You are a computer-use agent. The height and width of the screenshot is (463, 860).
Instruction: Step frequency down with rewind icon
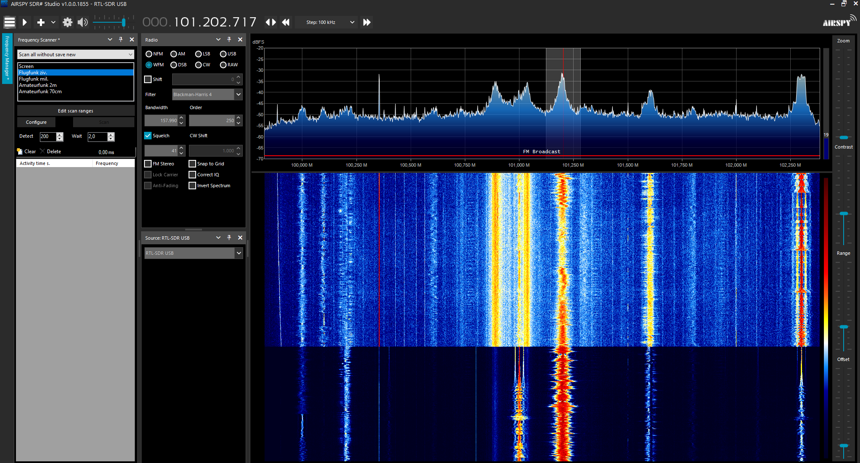pos(286,22)
